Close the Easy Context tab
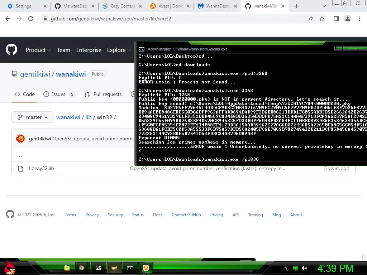Viewport: 367px width, 275px height. click(140, 6)
